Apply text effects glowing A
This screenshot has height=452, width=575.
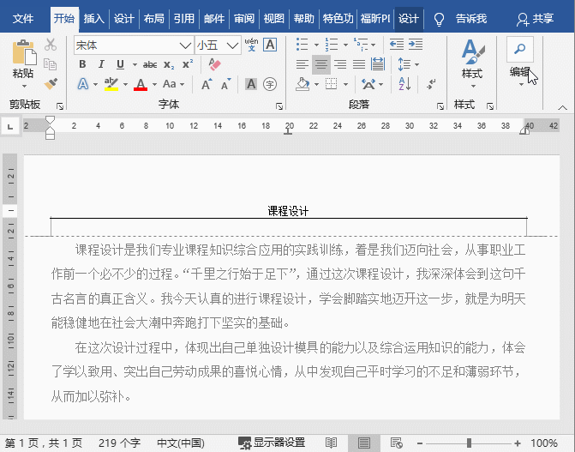click(x=83, y=84)
